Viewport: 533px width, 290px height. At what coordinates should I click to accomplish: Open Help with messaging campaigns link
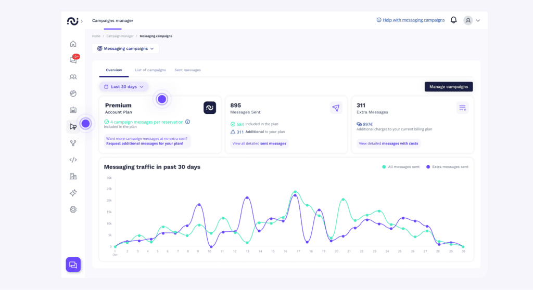410,20
